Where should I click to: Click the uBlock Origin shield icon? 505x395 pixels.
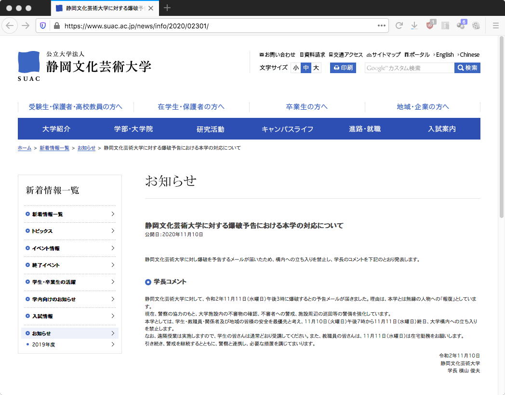click(x=430, y=26)
